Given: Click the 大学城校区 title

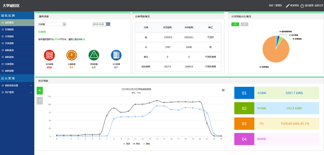Looking at the screenshot, I should pos(11,6).
